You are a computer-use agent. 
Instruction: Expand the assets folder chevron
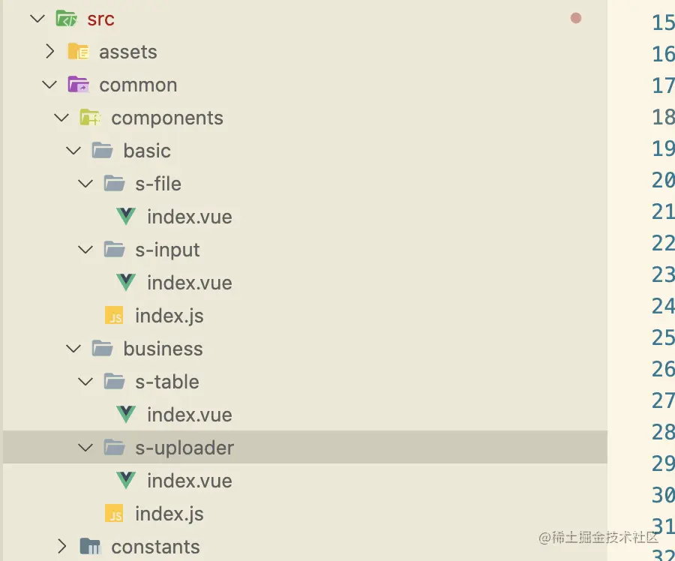(49, 52)
